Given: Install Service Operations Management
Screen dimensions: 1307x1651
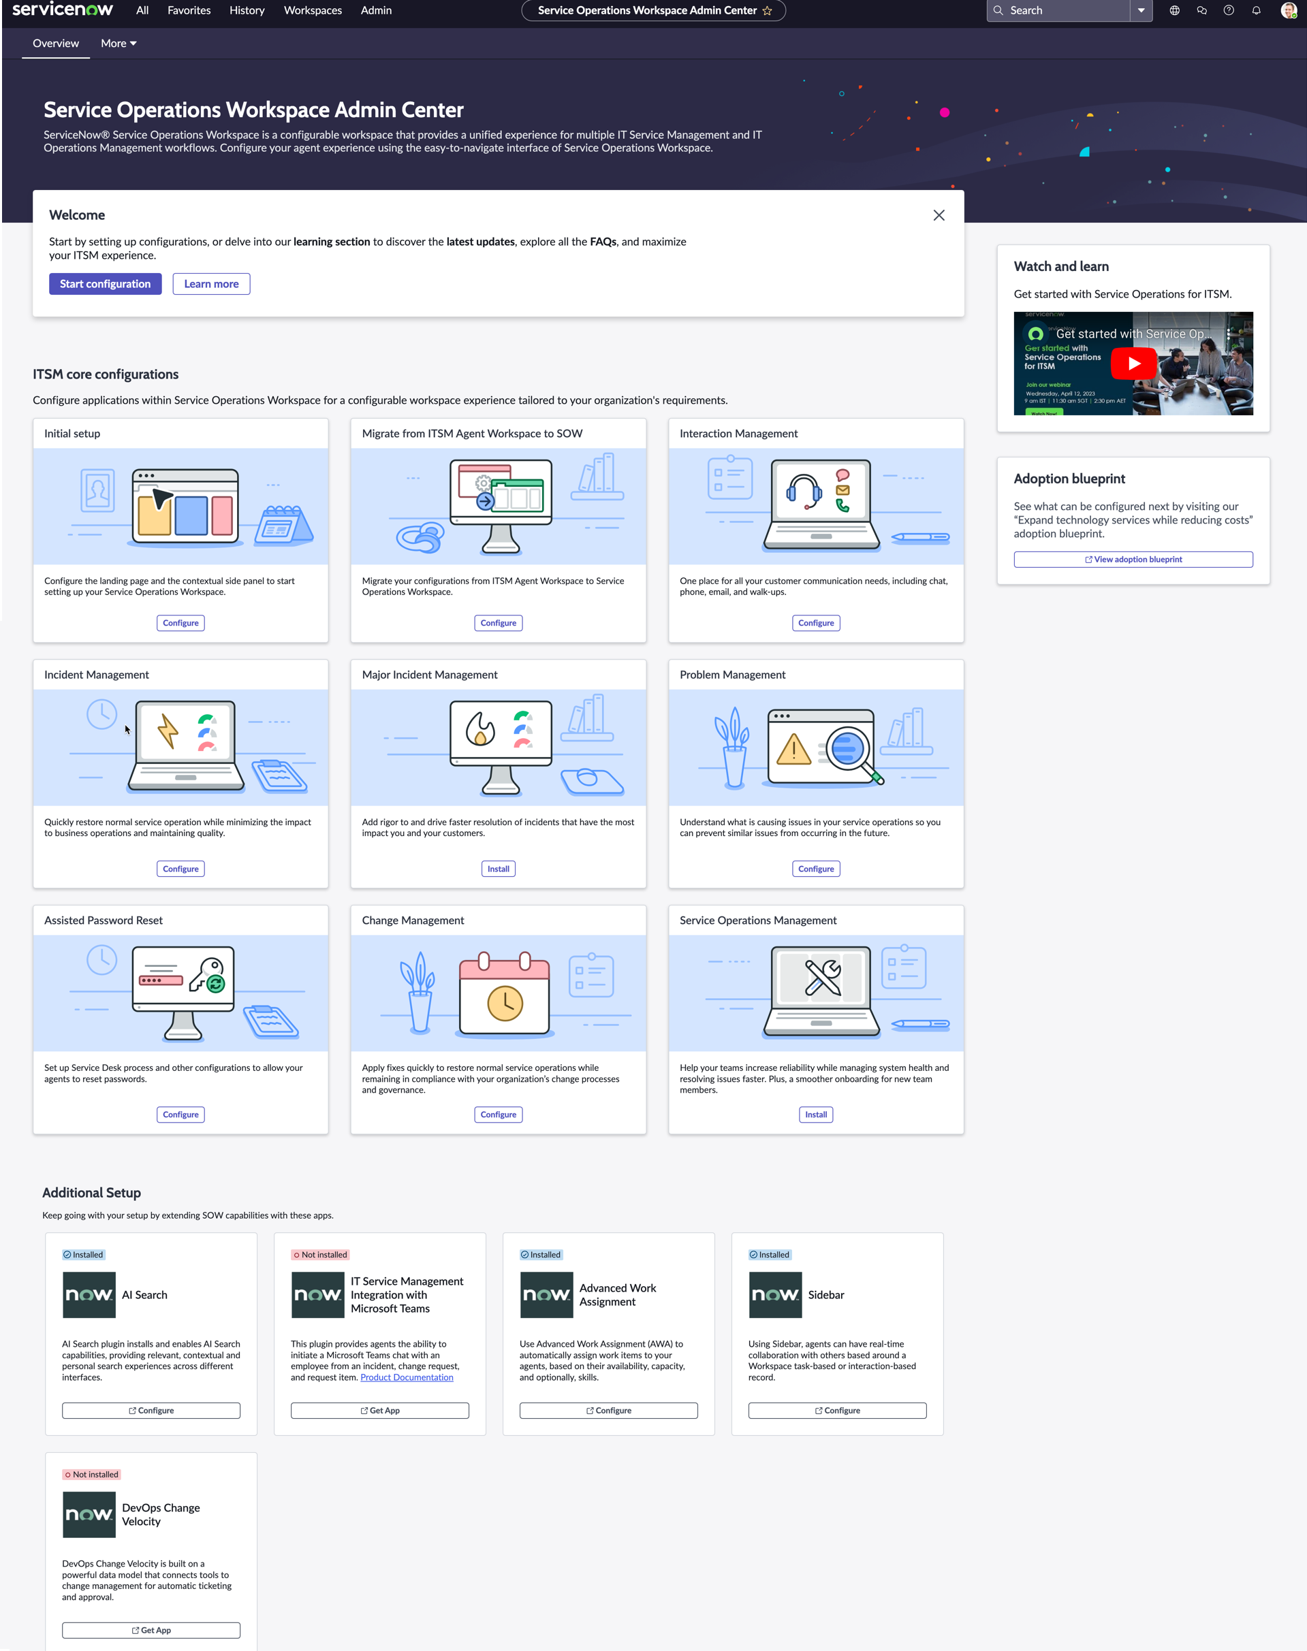Looking at the screenshot, I should (x=816, y=1115).
